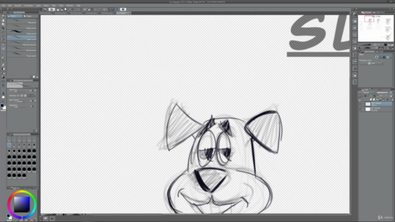Select the active highlighted canvas tab
Screen dimensions: 395x222
(123, 13)
